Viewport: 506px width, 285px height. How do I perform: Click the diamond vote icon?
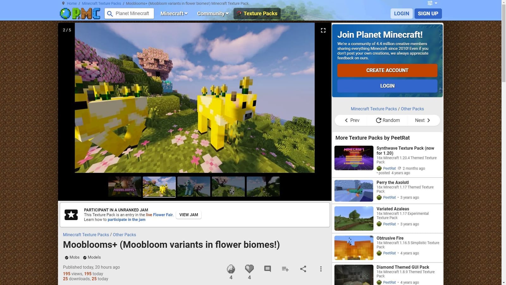pyautogui.click(x=231, y=269)
